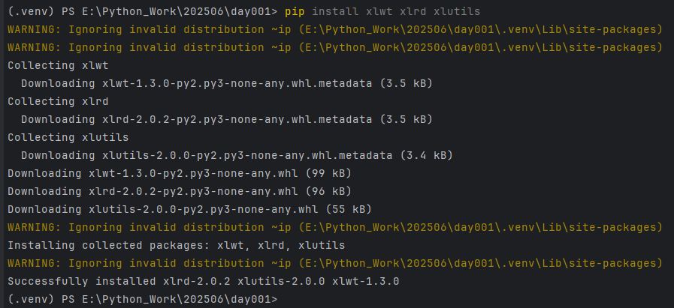
Task: Click the 'Installing collected packages' line
Action: [177, 246]
